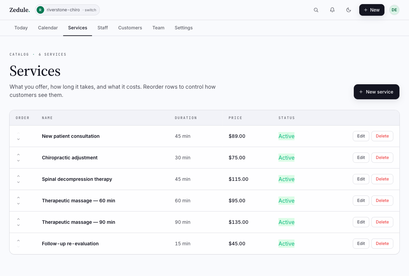Click the $135.00 price cell

click(x=239, y=222)
